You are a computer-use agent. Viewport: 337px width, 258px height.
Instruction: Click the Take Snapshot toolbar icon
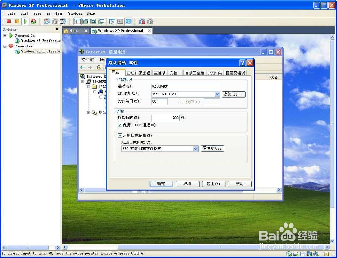coord(47,21)
